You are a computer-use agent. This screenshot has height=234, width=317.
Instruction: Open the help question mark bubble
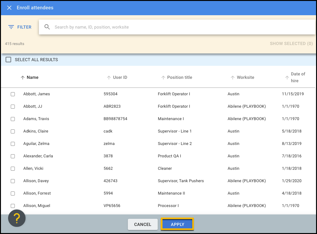(x=16, y=218)
